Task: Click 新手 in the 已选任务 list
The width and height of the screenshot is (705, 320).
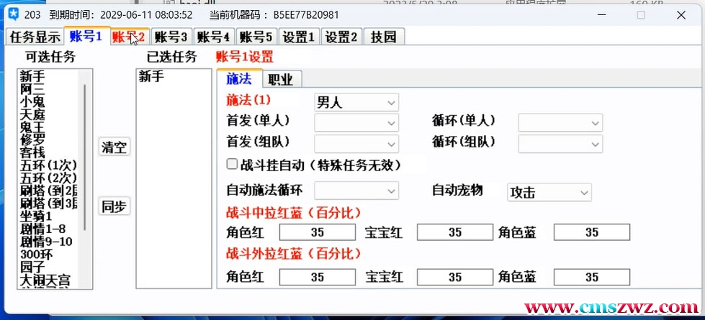Action: tap(151, 76)
